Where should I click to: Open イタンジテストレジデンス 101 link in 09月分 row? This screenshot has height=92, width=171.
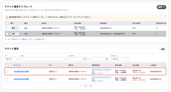click(x=101, y=70)
